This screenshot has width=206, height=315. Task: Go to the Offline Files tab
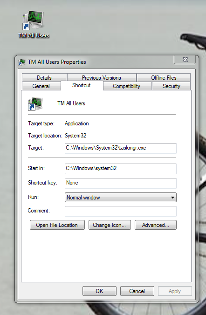(x=164, y=78)
